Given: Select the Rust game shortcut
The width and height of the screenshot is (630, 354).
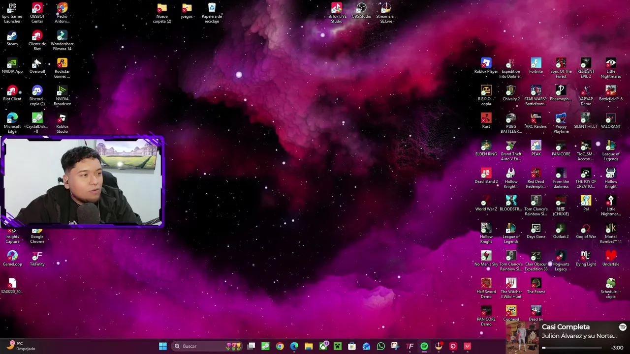Looking at the screenshot, I should (x=486, y=120).
